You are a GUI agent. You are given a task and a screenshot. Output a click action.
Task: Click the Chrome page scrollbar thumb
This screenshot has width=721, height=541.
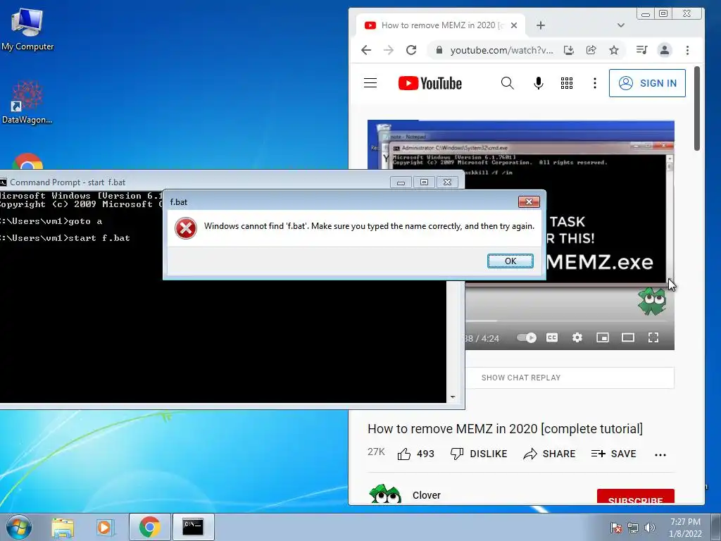coord(696,108)
